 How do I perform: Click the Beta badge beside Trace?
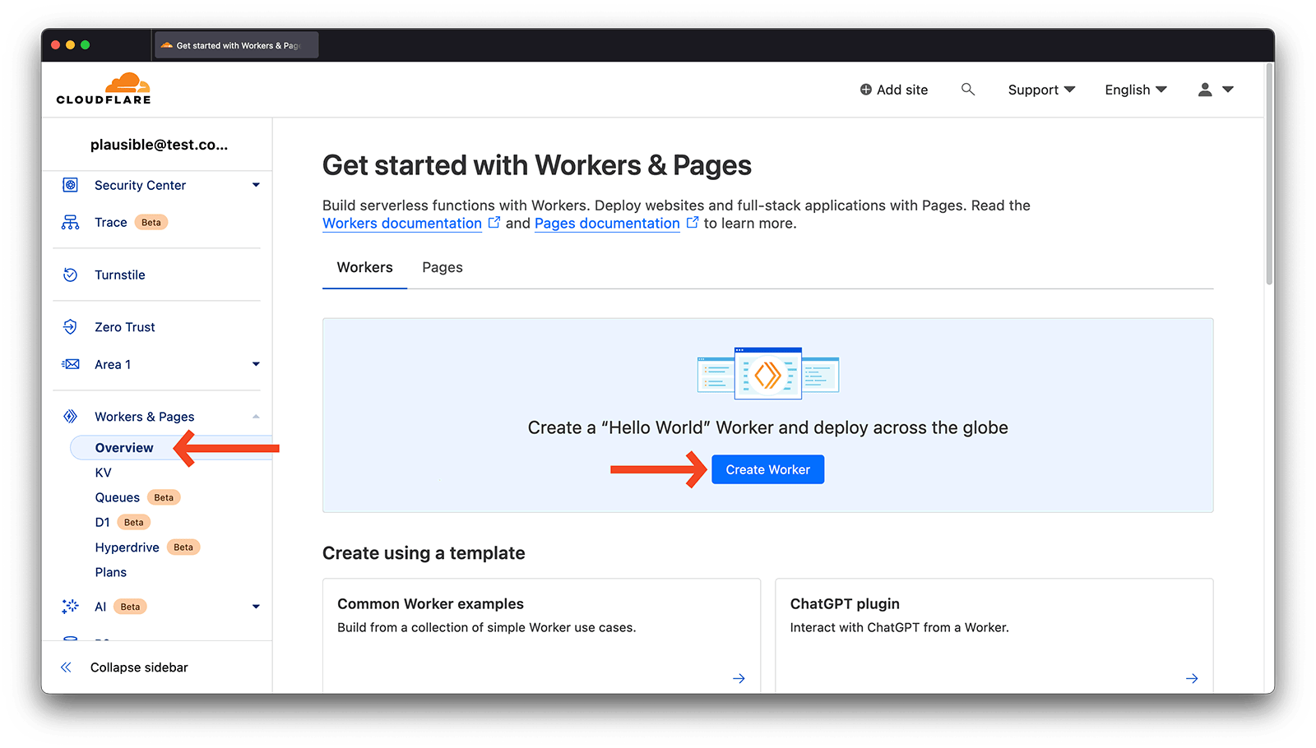[151, 222]
